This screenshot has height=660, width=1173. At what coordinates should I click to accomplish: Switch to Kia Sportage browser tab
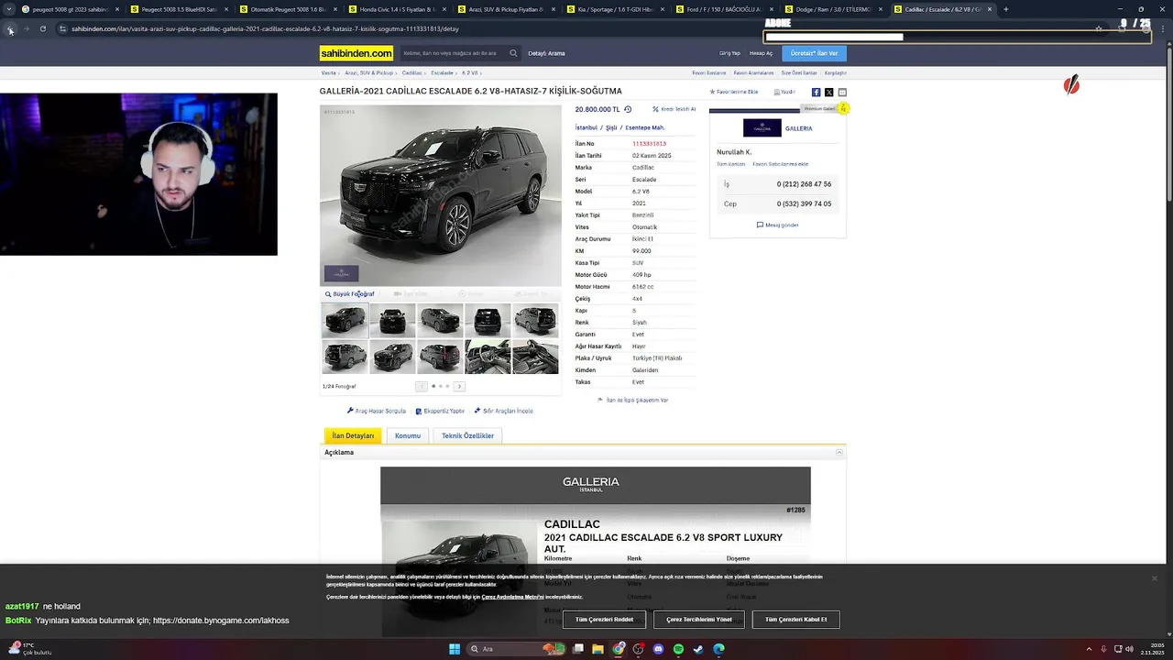pyautogui.click(x=613, y=9)
